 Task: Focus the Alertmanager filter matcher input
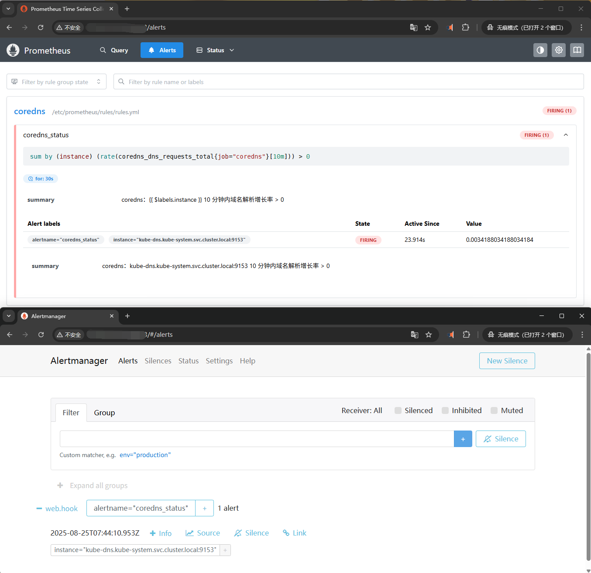point(257,439)
